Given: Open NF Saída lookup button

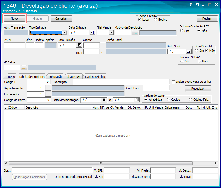Looking at the screenshot, I should tap(24, 68).
